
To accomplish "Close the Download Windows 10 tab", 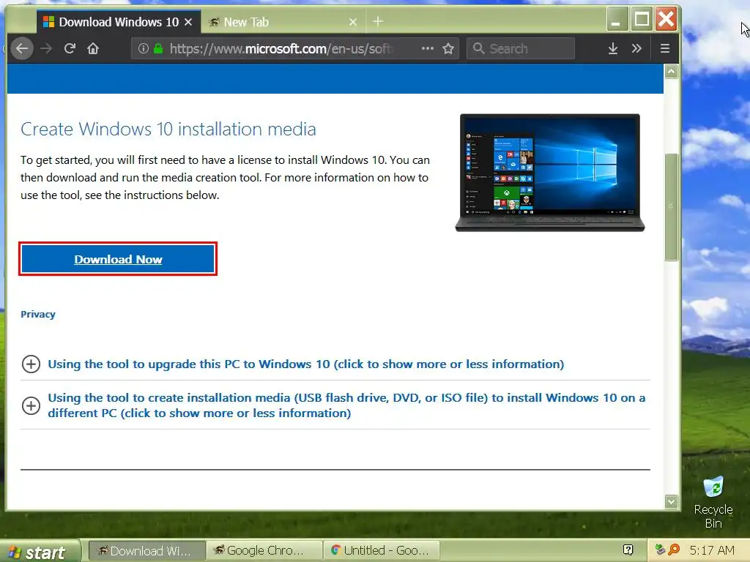I will [x=188, y=22].
